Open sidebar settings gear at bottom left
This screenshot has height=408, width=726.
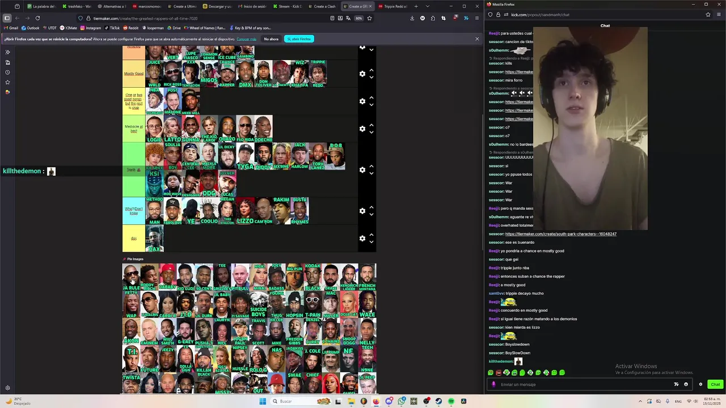[7, 388]
